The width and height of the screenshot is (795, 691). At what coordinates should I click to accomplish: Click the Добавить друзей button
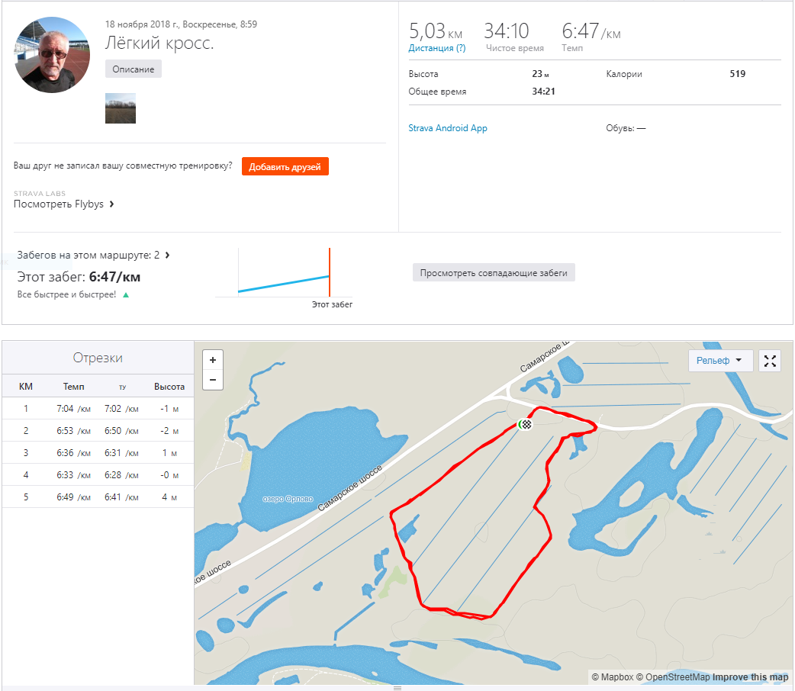285,166
